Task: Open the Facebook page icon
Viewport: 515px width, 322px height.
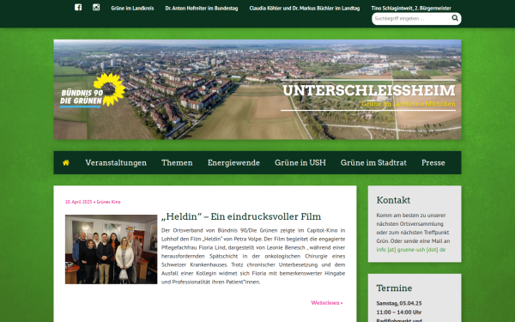Action: coord(78,7)
